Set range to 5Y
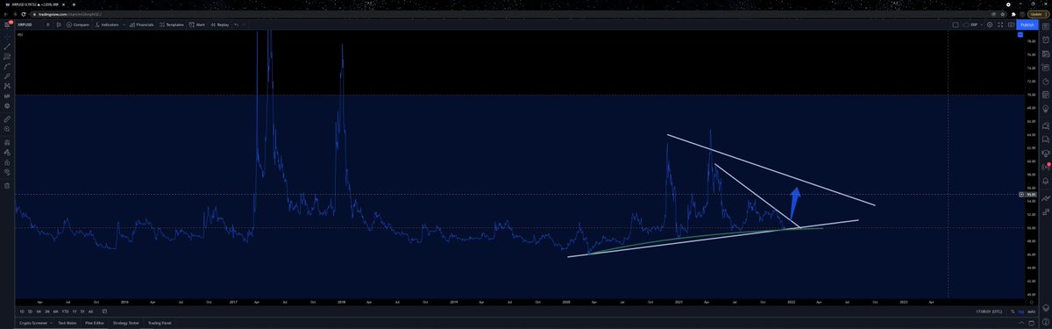This screenshot has width=1052, height=329. [82, 311]
